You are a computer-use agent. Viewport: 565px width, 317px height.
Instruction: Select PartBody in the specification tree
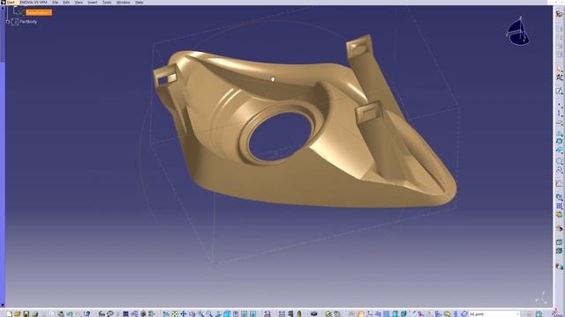point(28,21)
